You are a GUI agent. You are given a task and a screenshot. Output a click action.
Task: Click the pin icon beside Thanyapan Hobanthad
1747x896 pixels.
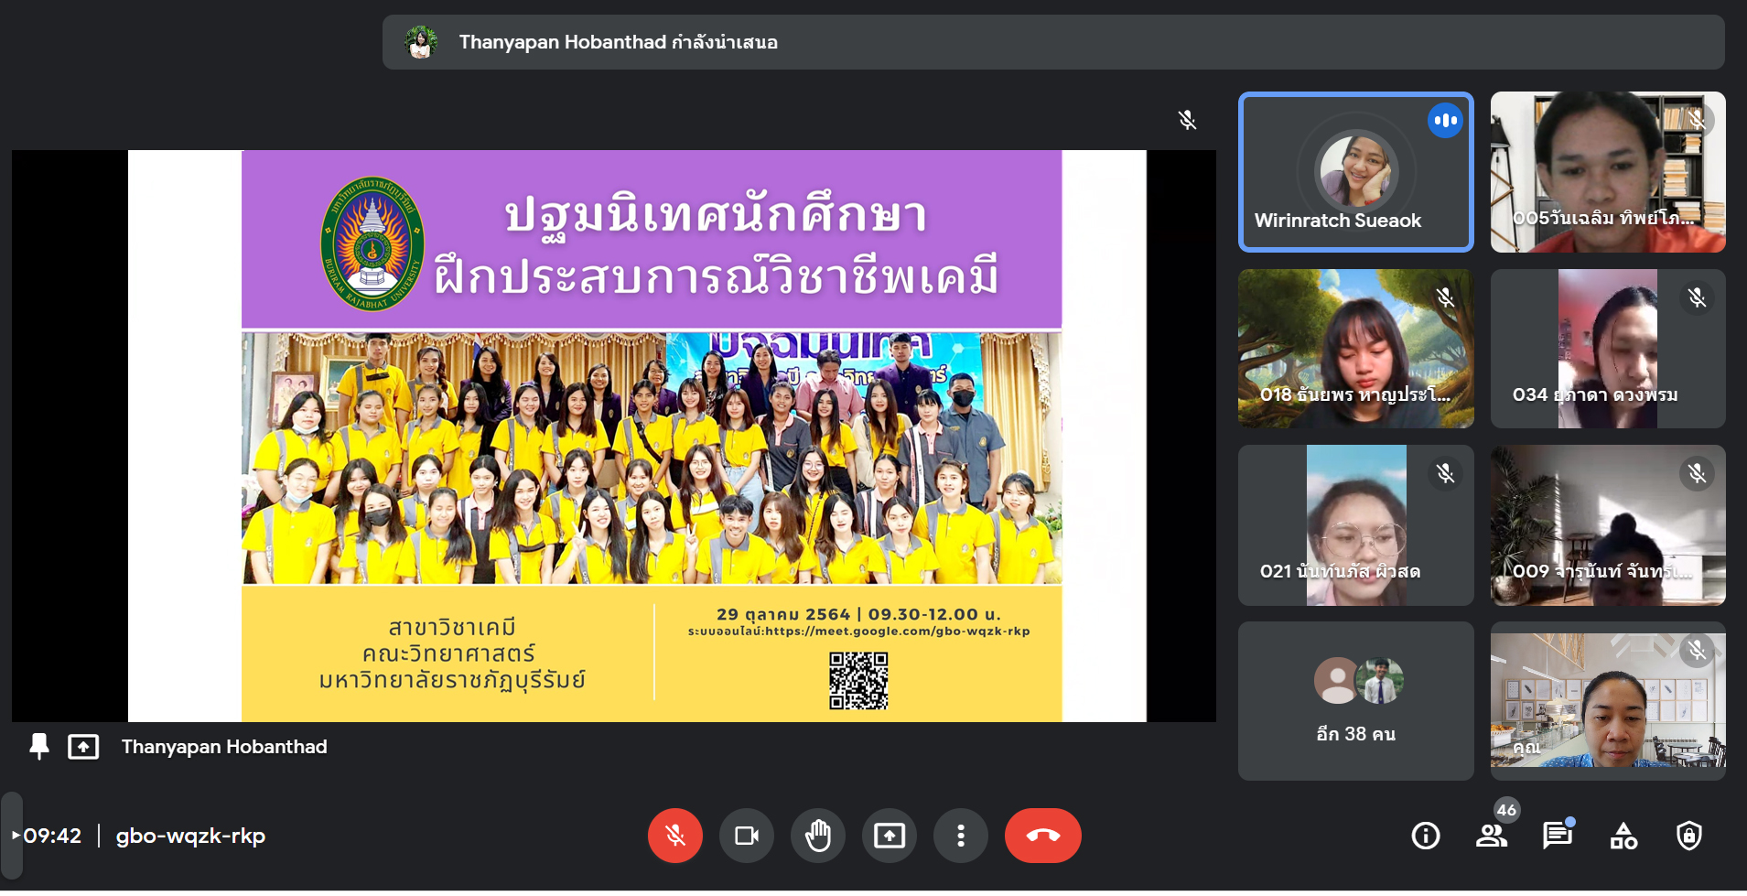click(x=38, y=747)
